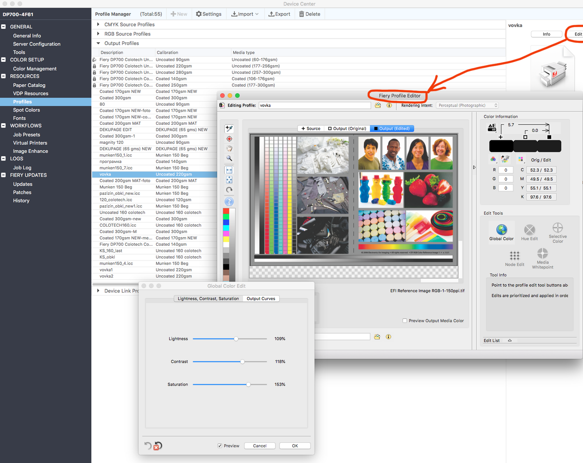Click the Saturation slider handle
583x463 pixels.
(248, 384)
